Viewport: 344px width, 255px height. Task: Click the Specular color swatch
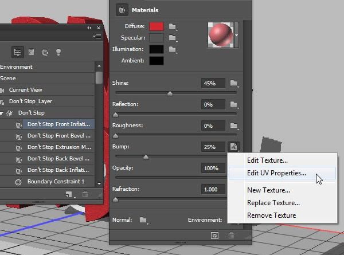(x=157, y=38)
